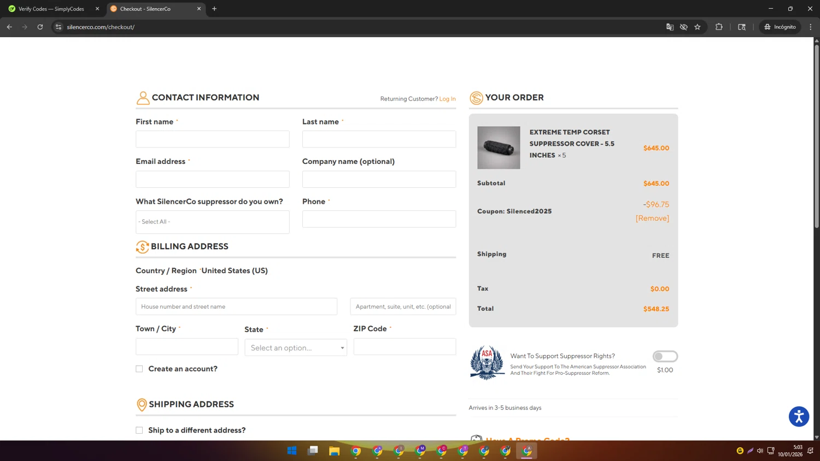The width and height of the screenshot is (820, 461).
Task: Click the Shipping Address pin icon
Action: (x=142, y=405)
